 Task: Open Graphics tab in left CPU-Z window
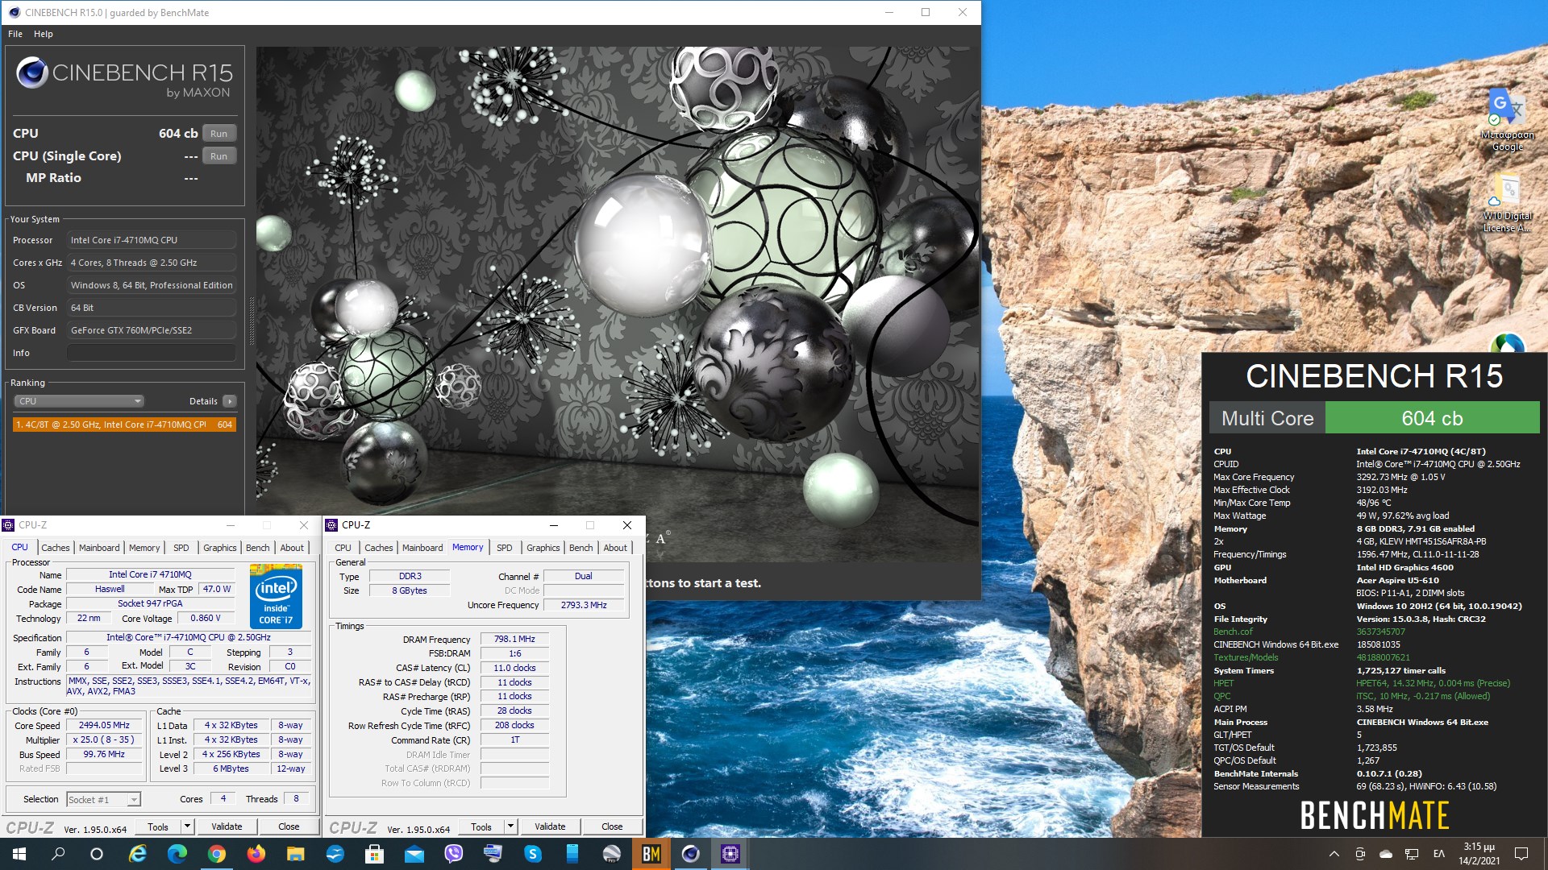pos(220,548)
